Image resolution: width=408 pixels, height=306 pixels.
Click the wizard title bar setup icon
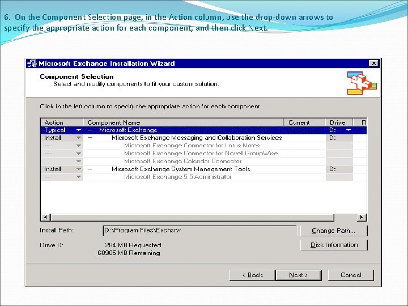pyautogui.click(x=32, y=63)
